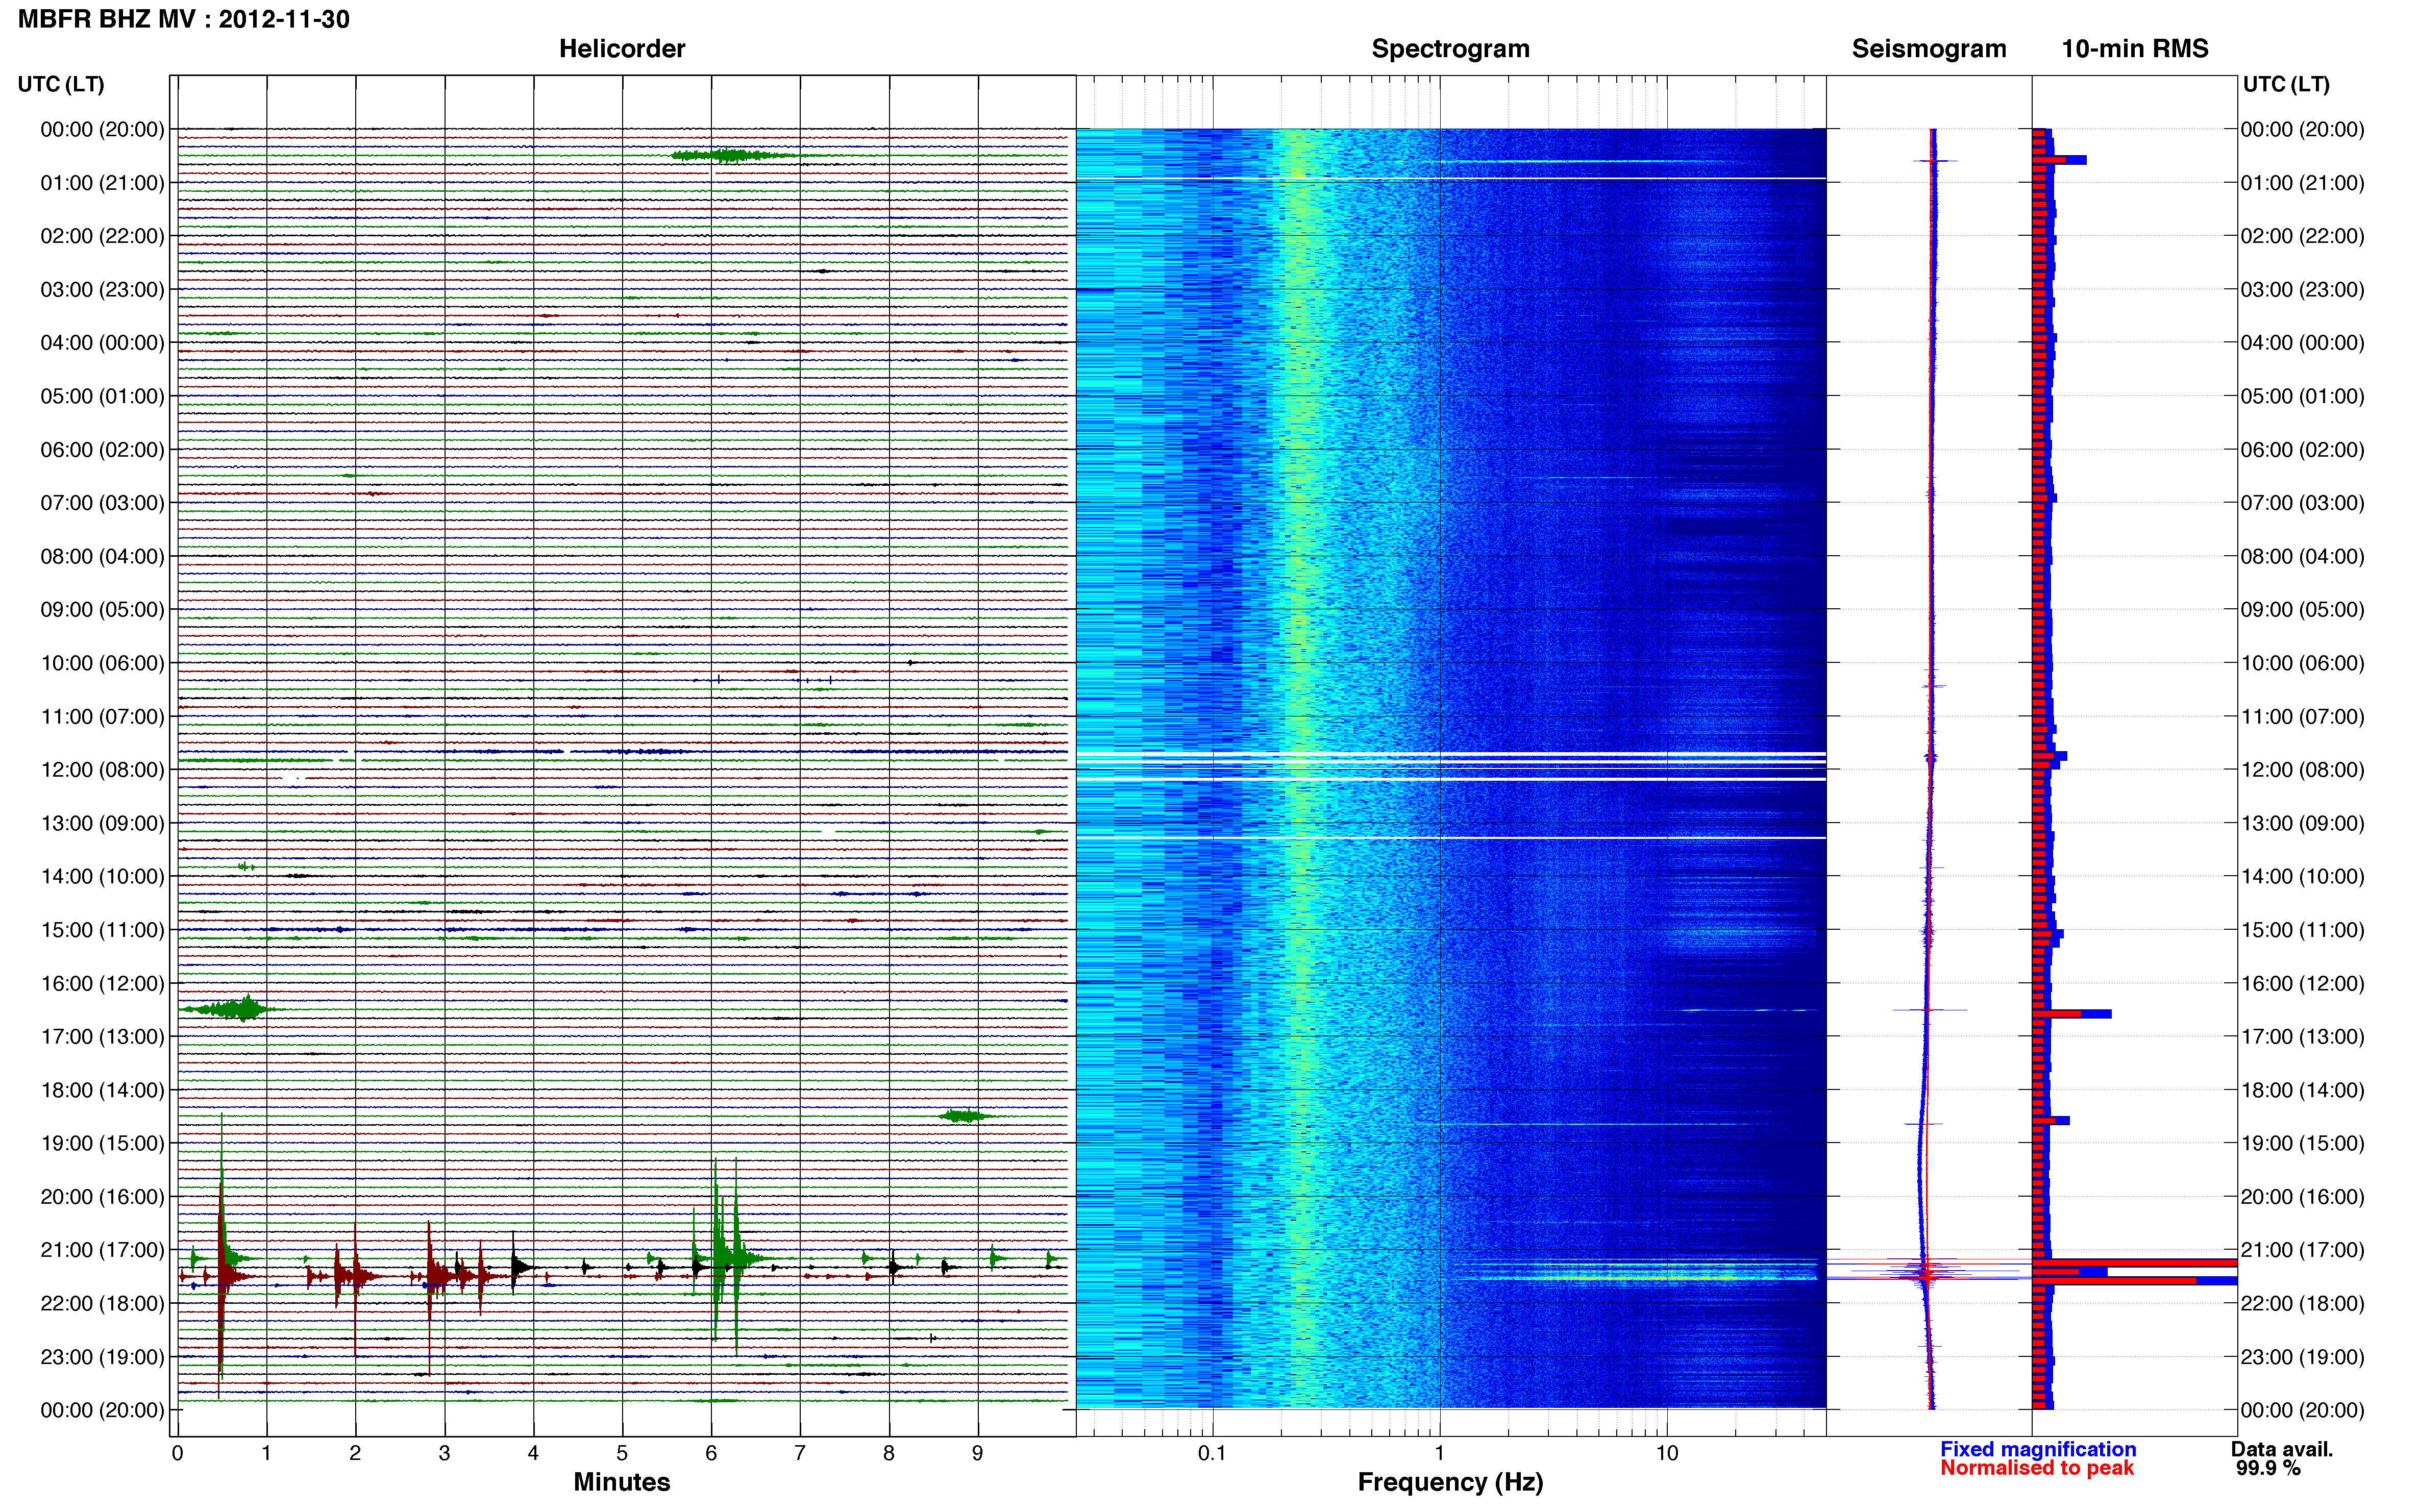
Task: Click the 2 tick on the Minutes axis
Action: pos(355,1453)
